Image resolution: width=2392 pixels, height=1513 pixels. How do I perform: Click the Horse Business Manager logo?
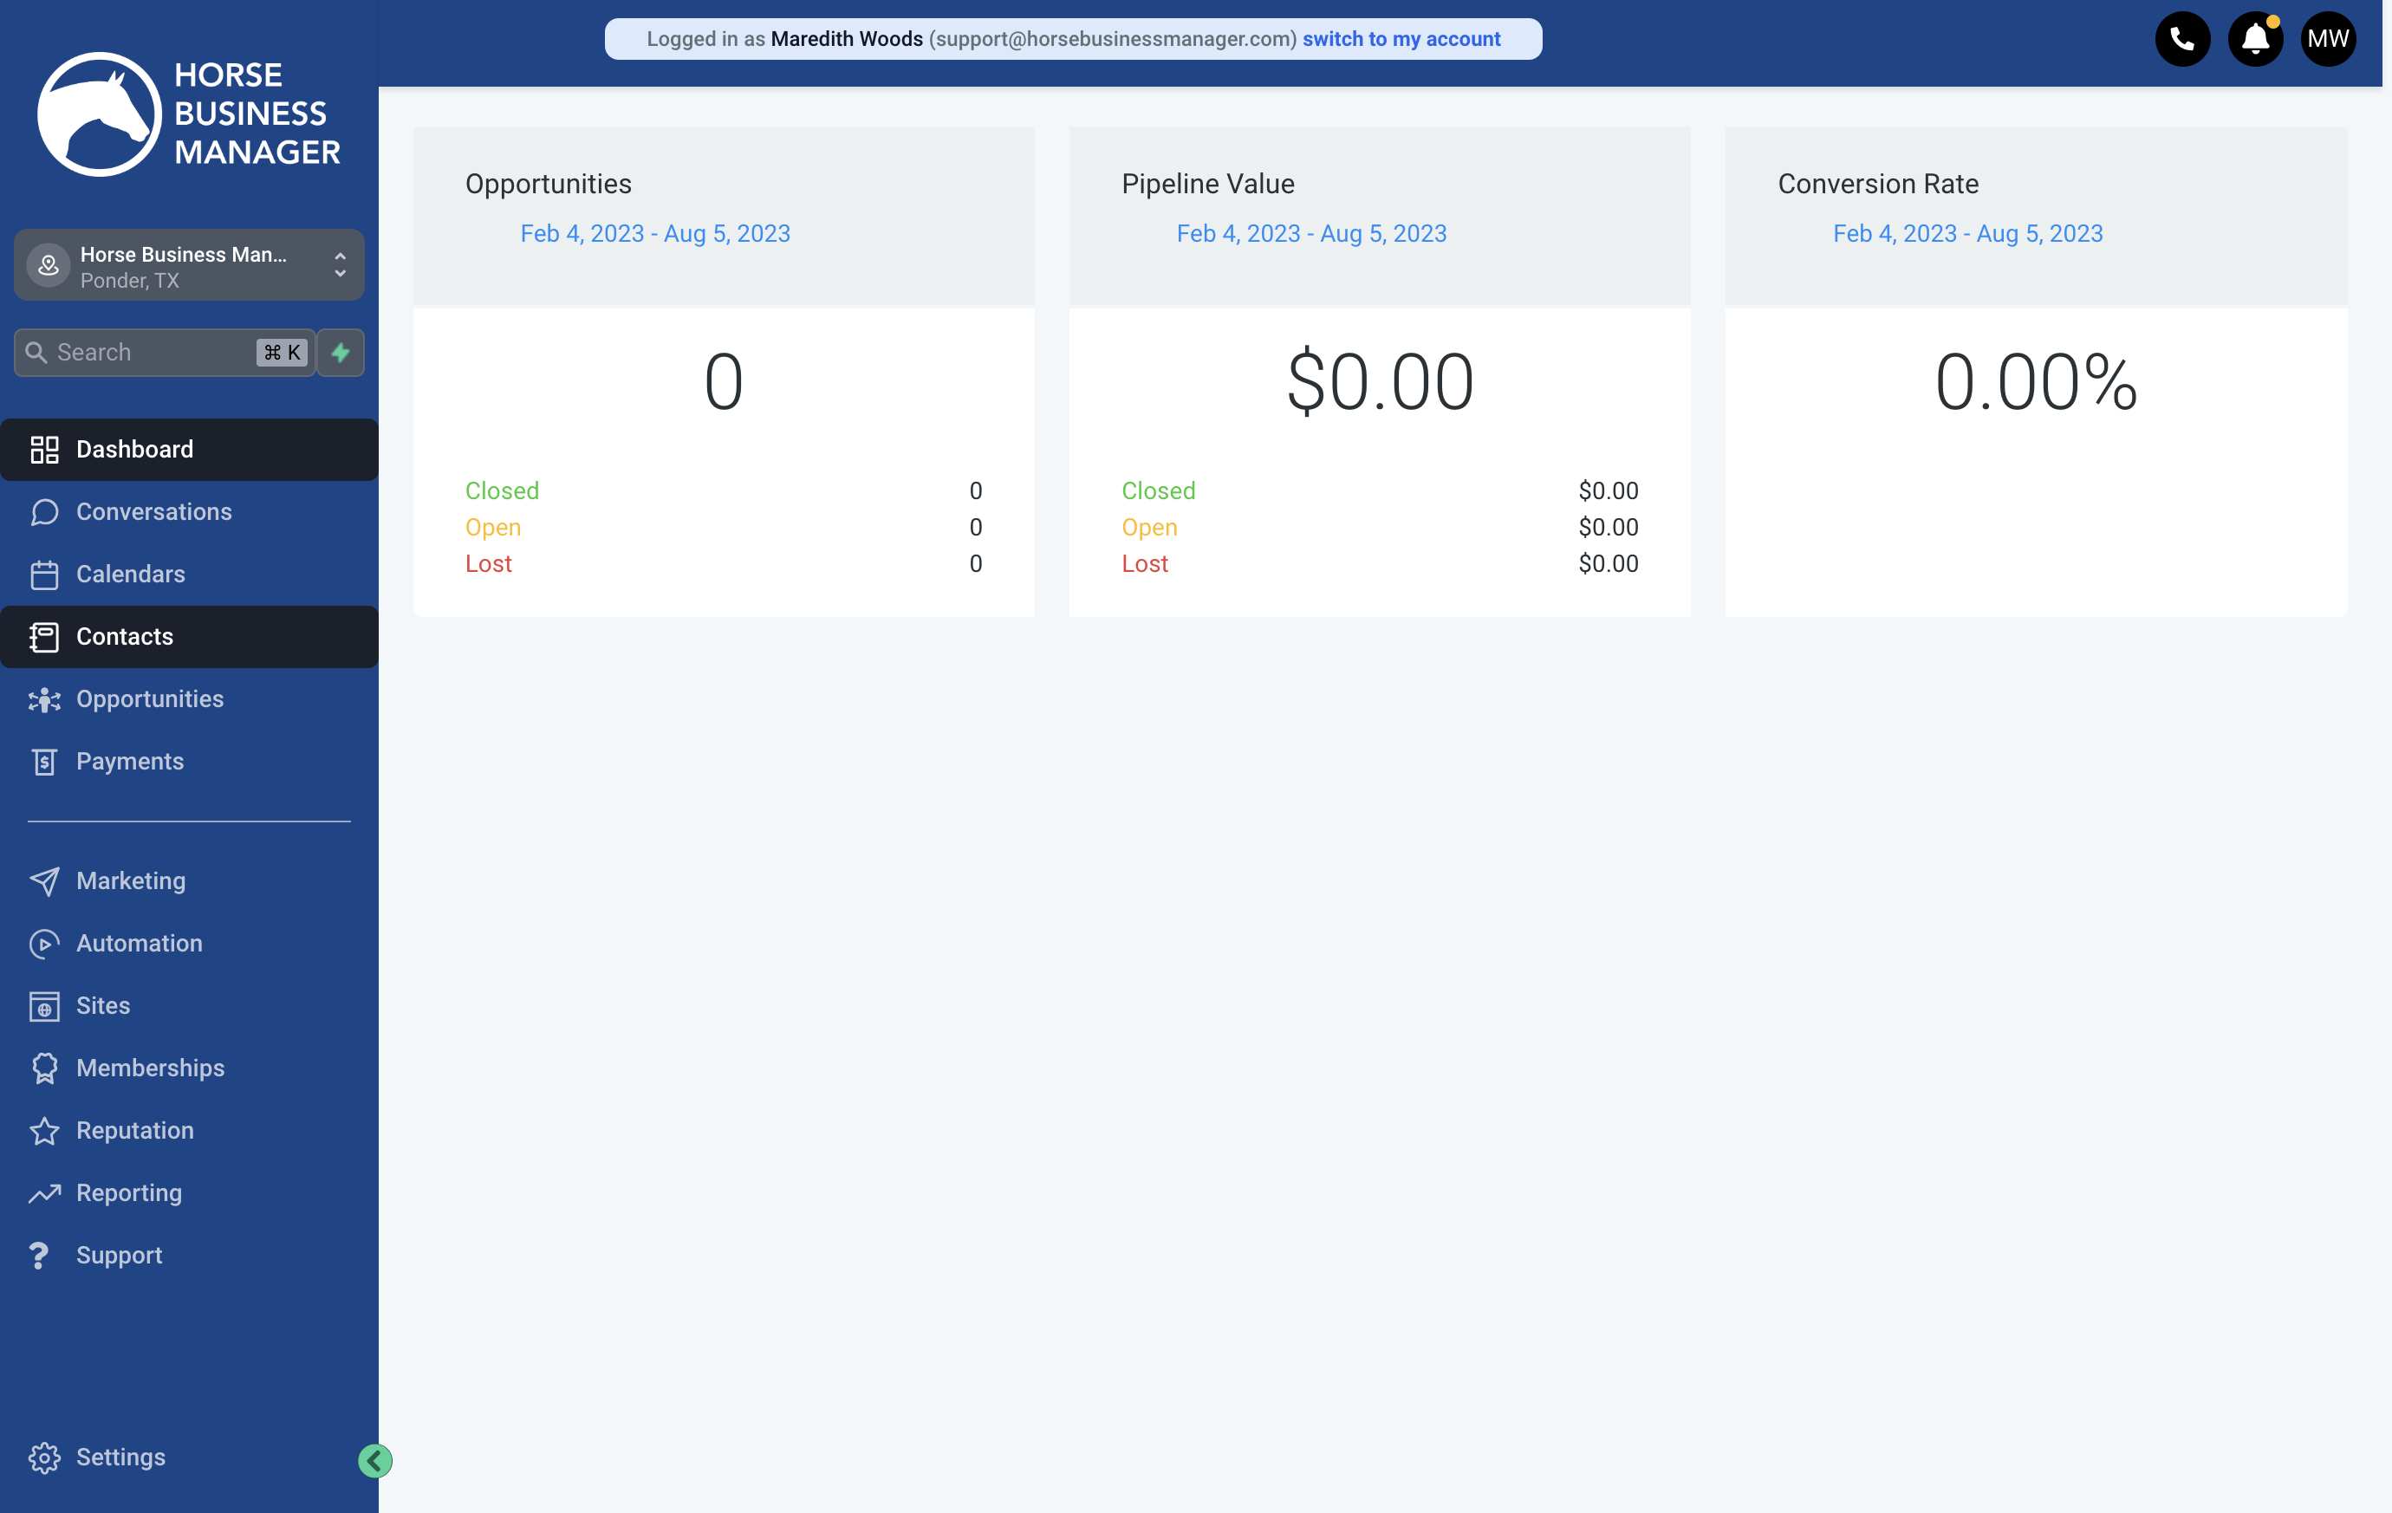(x=189, y=114)
